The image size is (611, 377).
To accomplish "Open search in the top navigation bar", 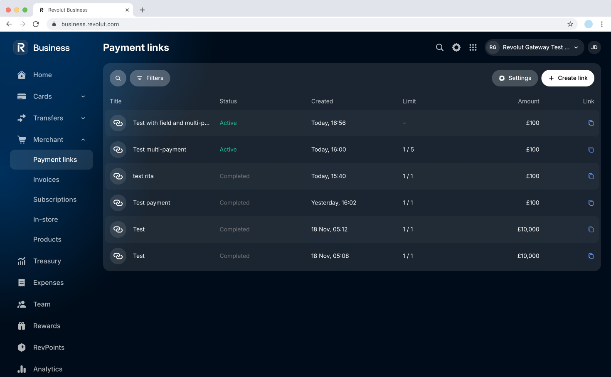I will pyautogui.click(x=439, y=47).
